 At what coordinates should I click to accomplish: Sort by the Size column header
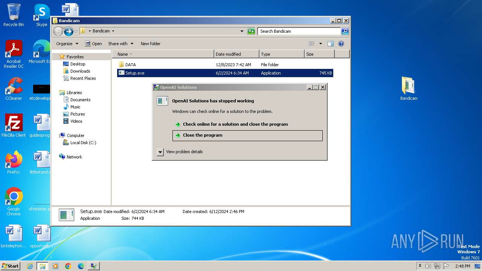coord(319,54)
